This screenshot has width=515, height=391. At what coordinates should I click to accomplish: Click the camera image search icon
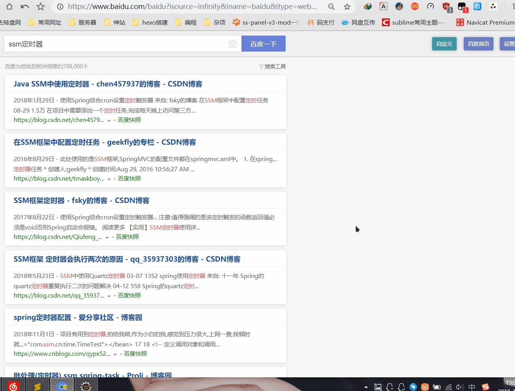[232, 44]
